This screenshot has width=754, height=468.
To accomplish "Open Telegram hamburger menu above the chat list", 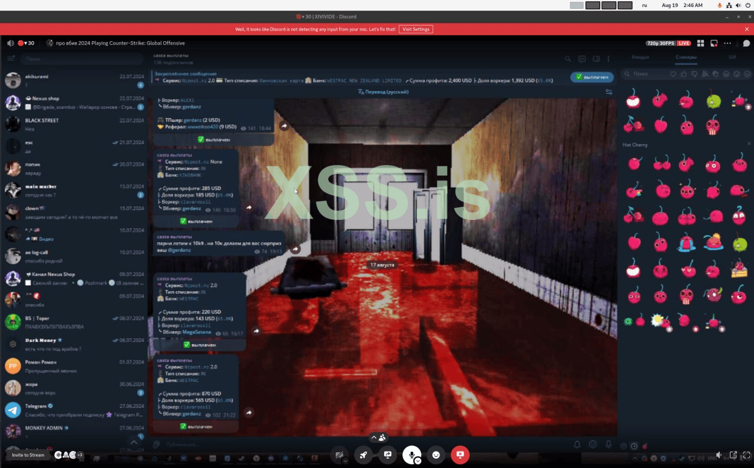I will tap(11, 59).
